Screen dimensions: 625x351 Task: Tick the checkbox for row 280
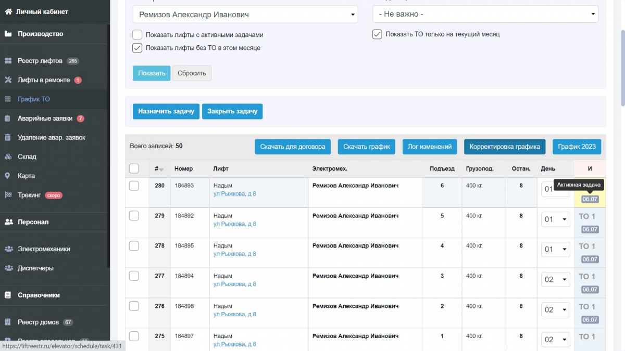point(134,186)
